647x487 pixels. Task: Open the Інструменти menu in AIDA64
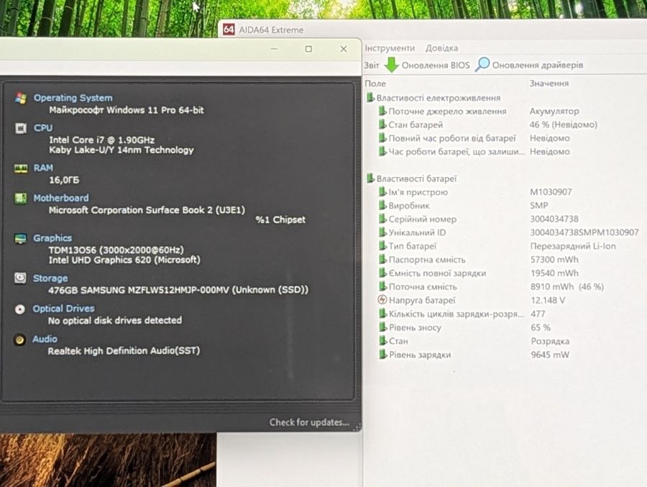(x=390, y=48)
